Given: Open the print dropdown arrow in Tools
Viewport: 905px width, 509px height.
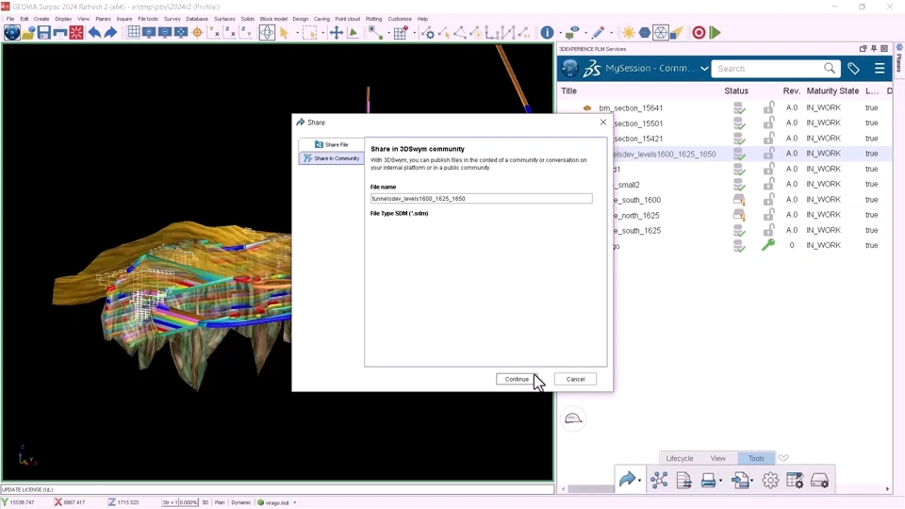Looking at the screenshot, I should [721, 482].
